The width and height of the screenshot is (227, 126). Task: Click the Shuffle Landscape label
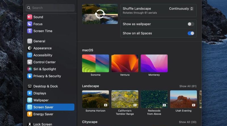tap(137, 8)
